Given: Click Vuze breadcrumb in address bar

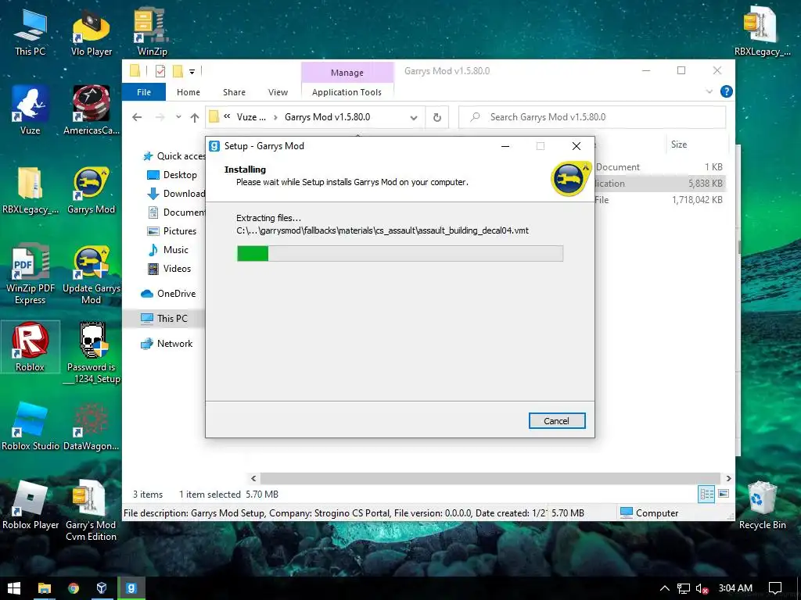Looking at the screenshot, I should pos(251,117).
